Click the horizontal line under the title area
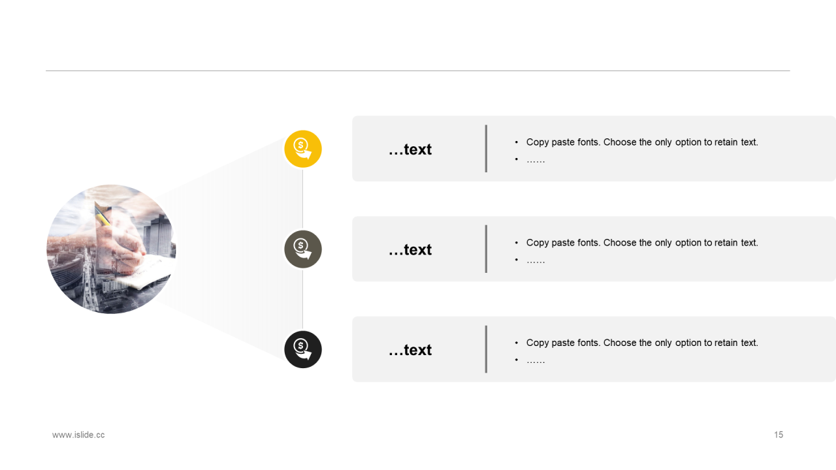836x470 pixels. click(x=418, y=70)
